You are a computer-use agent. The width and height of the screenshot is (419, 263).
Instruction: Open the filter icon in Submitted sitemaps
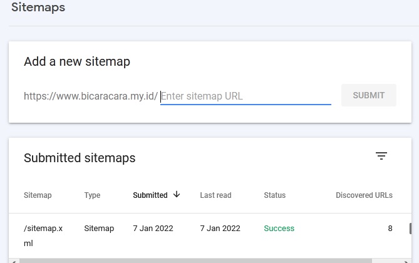tap(381, 155)
